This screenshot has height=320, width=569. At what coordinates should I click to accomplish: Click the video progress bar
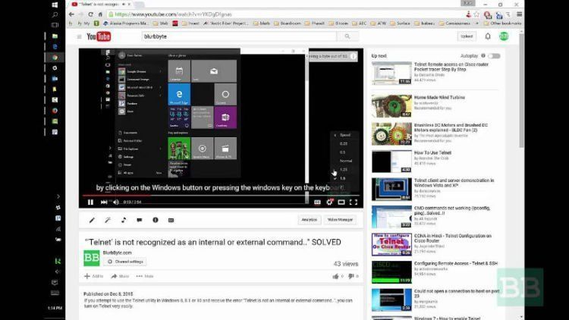[221, 195]
